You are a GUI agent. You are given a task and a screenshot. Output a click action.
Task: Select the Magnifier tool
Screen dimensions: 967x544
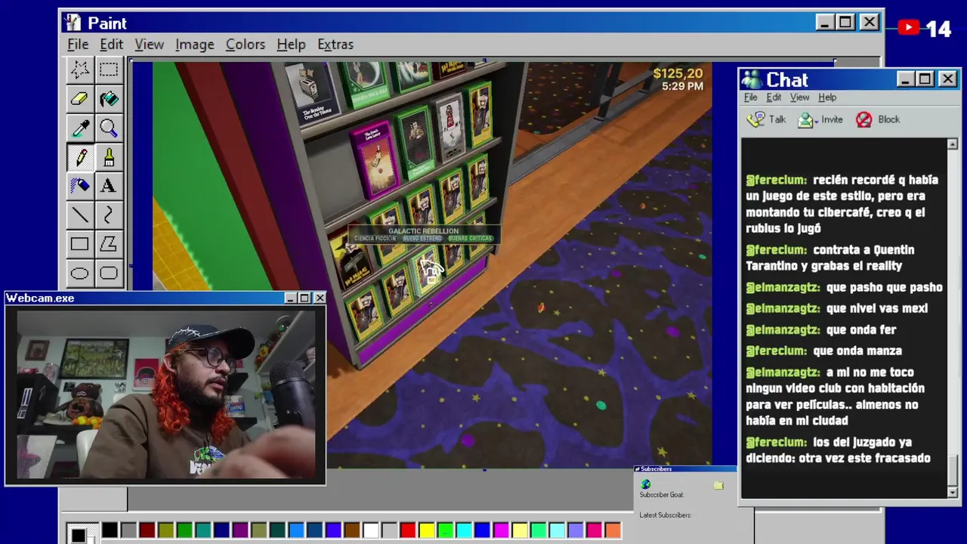pos(108,128)
